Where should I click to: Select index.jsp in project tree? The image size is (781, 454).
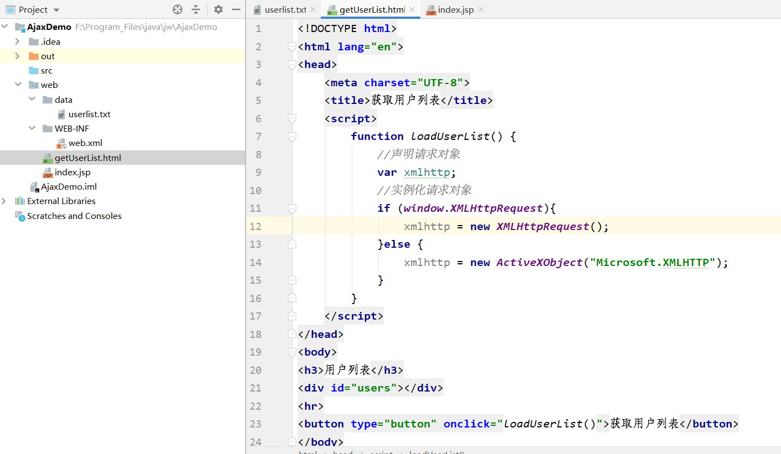[72, 172]
